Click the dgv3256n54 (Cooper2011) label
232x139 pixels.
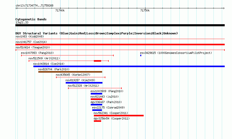tap(112, 118)
